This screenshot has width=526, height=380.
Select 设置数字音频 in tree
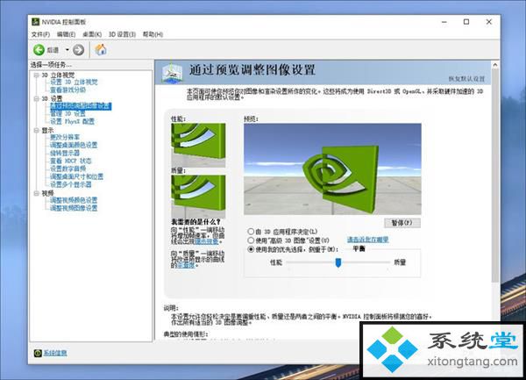68,168
